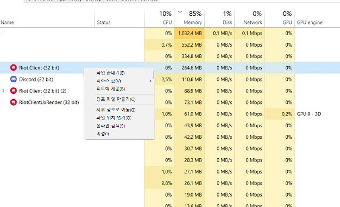Click the 26,1 MB memory cell
The height and width of the screenshot is (207, 340).
tap(190, 183)
